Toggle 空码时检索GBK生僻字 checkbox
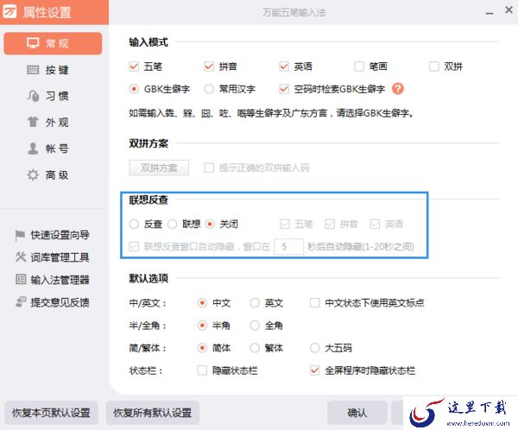This screenshot has width=518, height=430. tap(284, 89)
